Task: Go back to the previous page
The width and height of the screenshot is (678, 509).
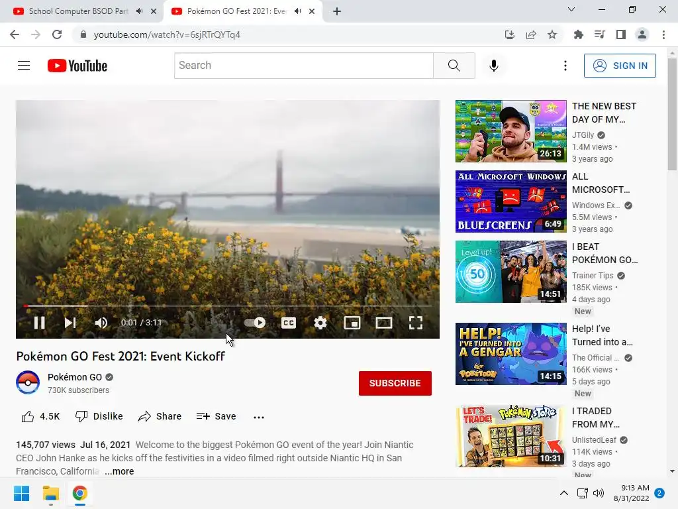Action: pos(15,34)
